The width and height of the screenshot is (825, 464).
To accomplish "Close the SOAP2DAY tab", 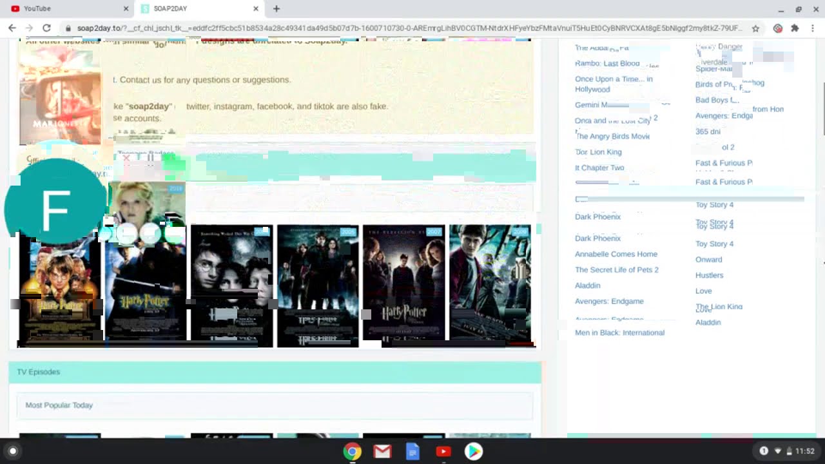I will (x=256, y=8).
